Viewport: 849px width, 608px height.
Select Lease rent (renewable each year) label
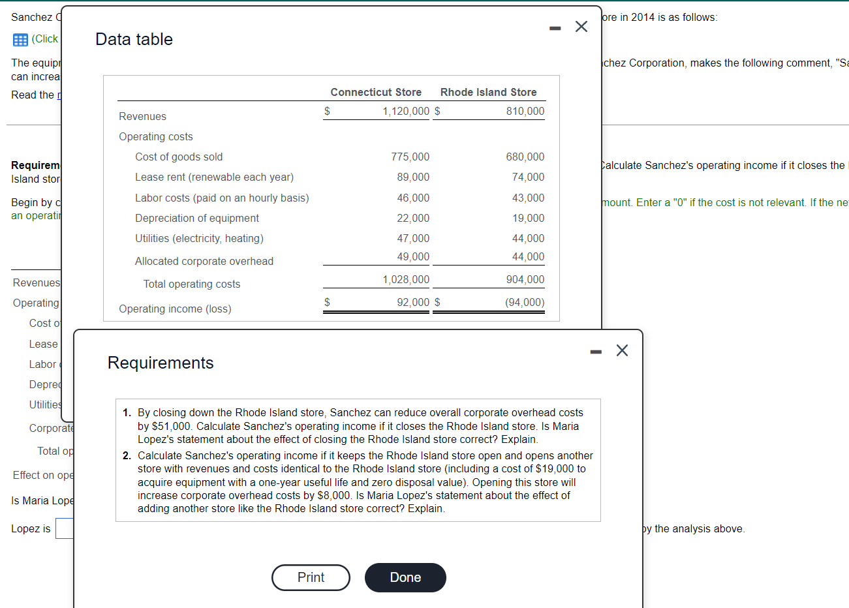pyautogui.click(x=214, y=177)
